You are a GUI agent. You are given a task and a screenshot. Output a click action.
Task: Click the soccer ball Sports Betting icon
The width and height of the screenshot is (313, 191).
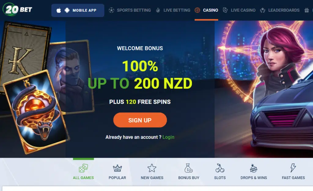112,10
